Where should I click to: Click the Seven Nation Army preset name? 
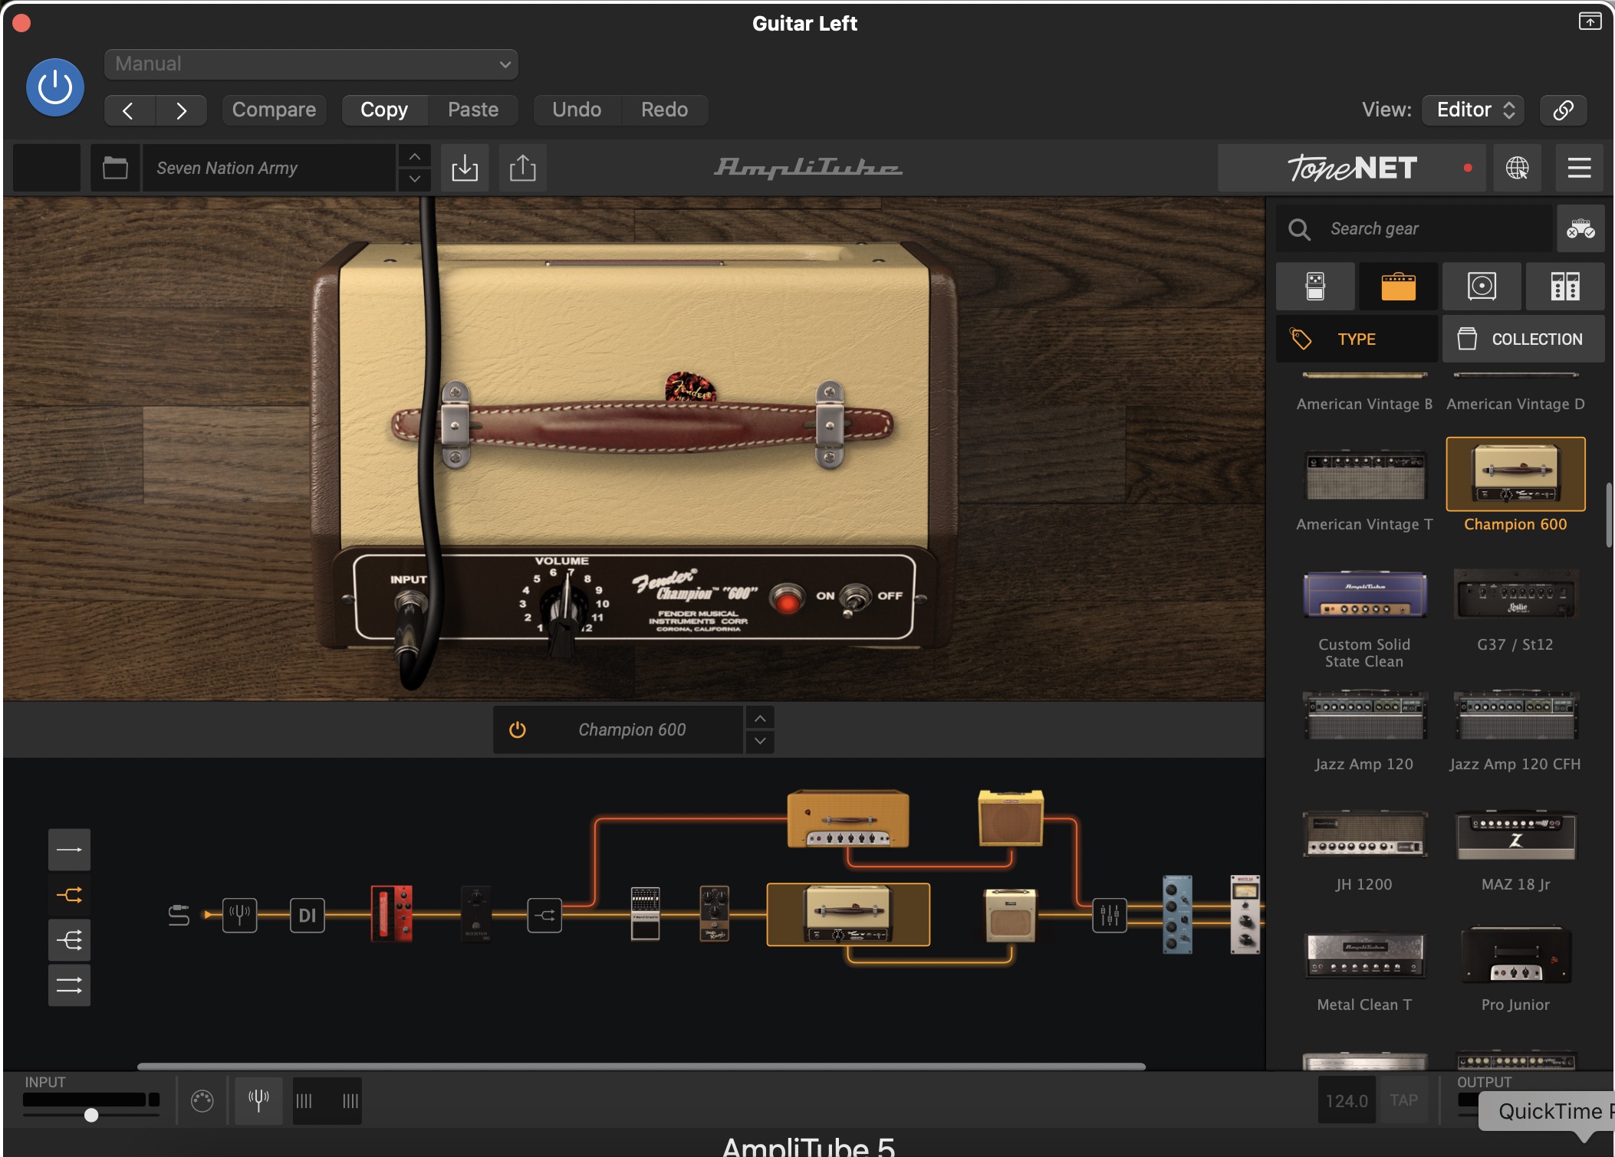tap(268, 168)
